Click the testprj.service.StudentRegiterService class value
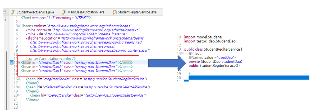This screenshot has width=325, height=110. pyautogui.click(x=115, y=79)
